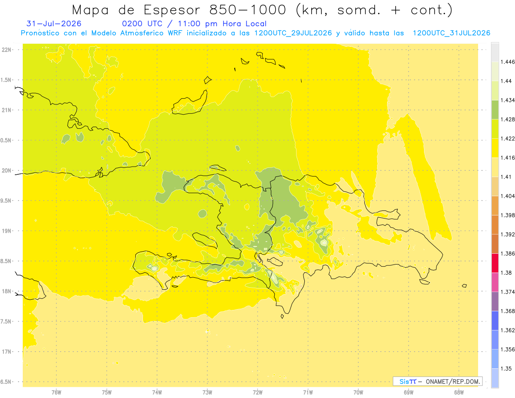The height and width of the screenshot is (398, 515).
Task: Select the 68W longitude axis label
Action: click(458, 392)
